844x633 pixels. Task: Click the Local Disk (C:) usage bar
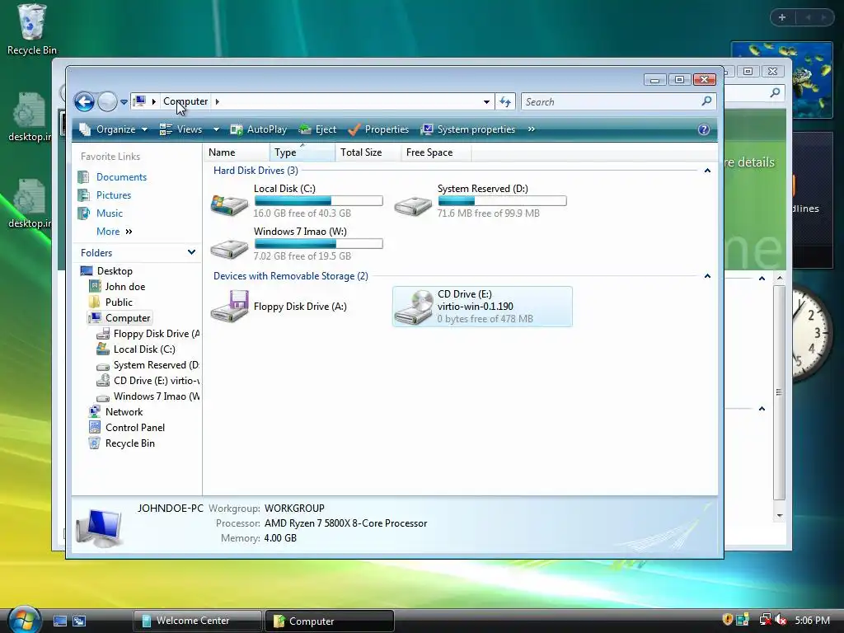(318, 201)
